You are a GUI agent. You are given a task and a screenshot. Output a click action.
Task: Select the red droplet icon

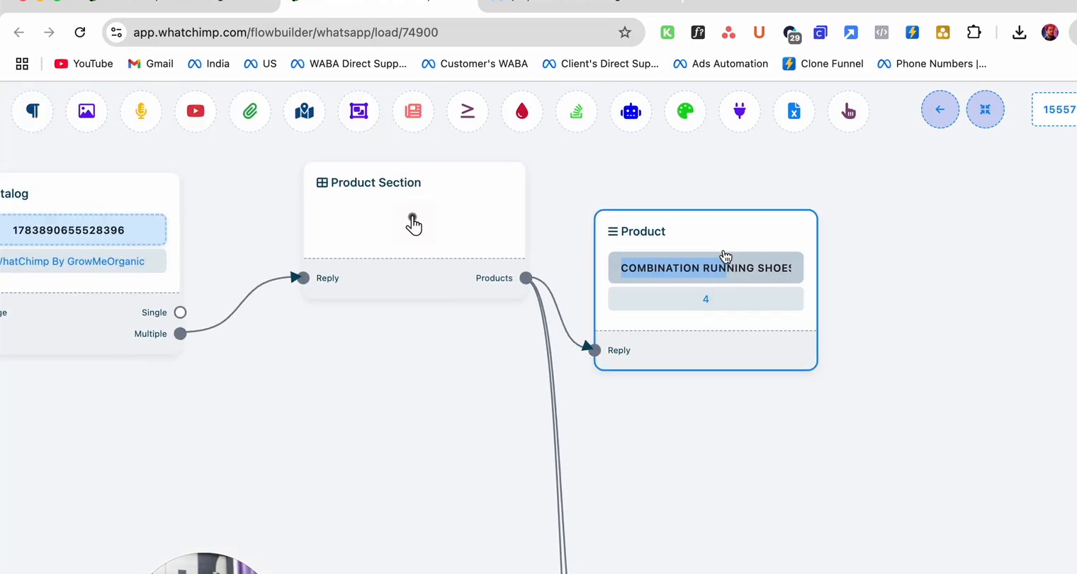pyautogui.click(x=522, y=111)
